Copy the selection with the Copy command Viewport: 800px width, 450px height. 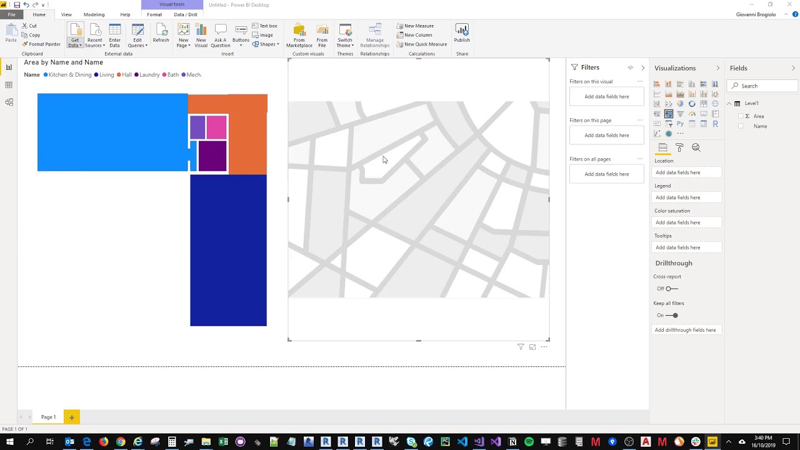31,35
